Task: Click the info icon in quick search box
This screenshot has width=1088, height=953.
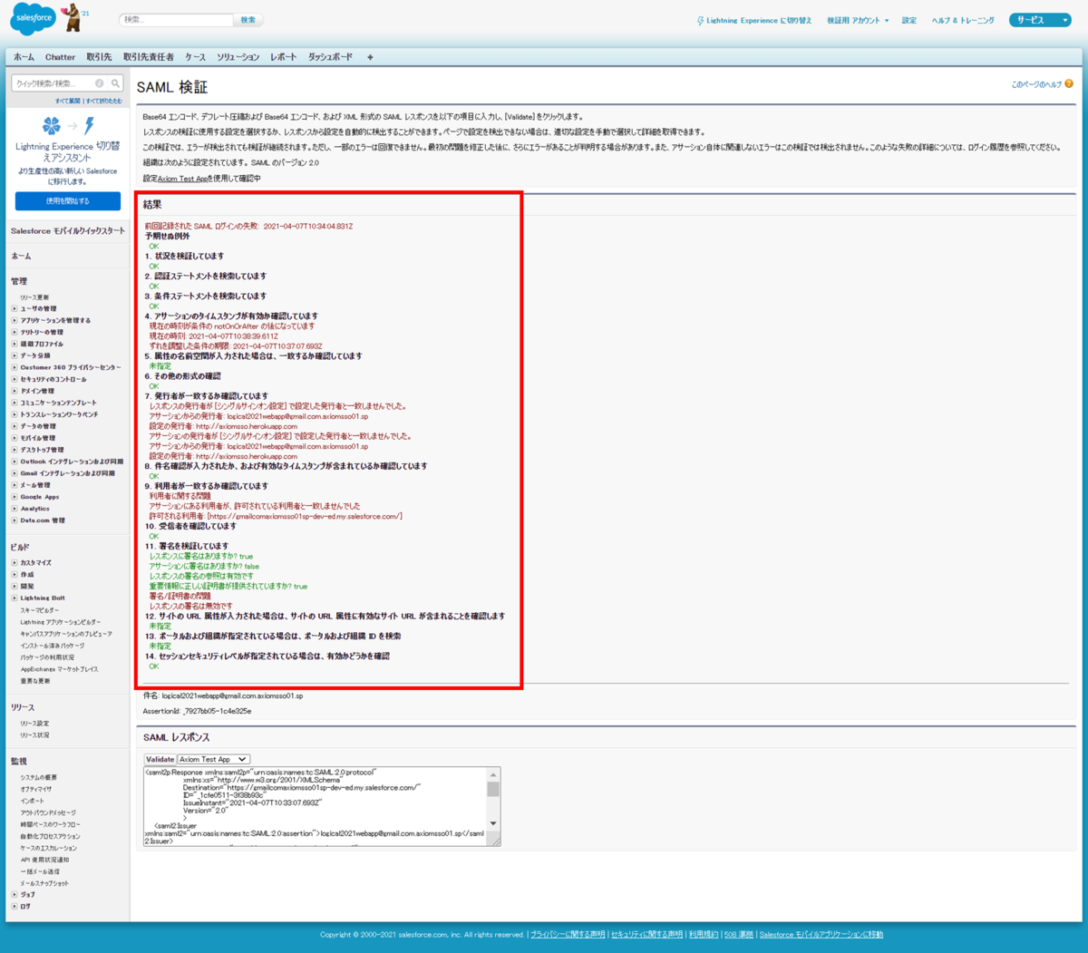Action: coord(100,83)
